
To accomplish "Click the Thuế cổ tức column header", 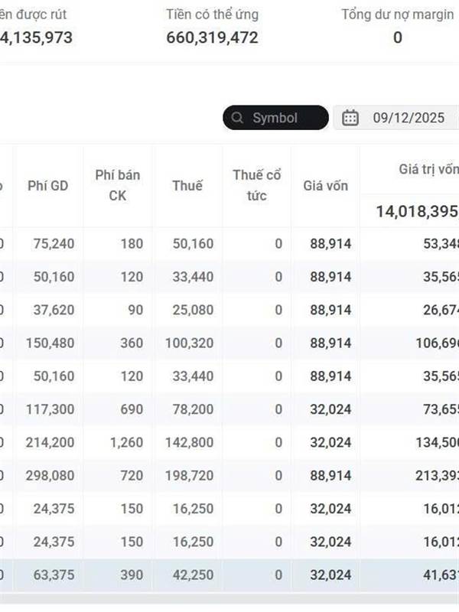I will click(256, 185).
